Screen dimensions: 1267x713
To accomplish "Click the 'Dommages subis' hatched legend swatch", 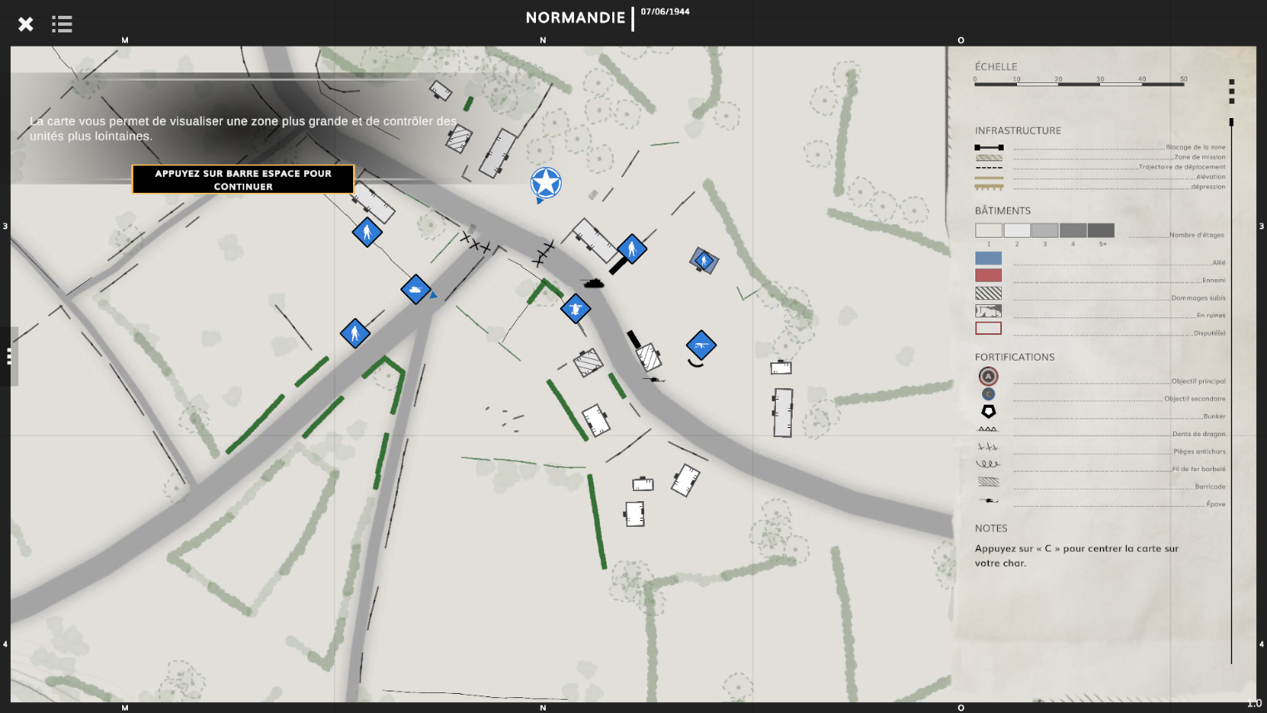I will pos(988,293).
